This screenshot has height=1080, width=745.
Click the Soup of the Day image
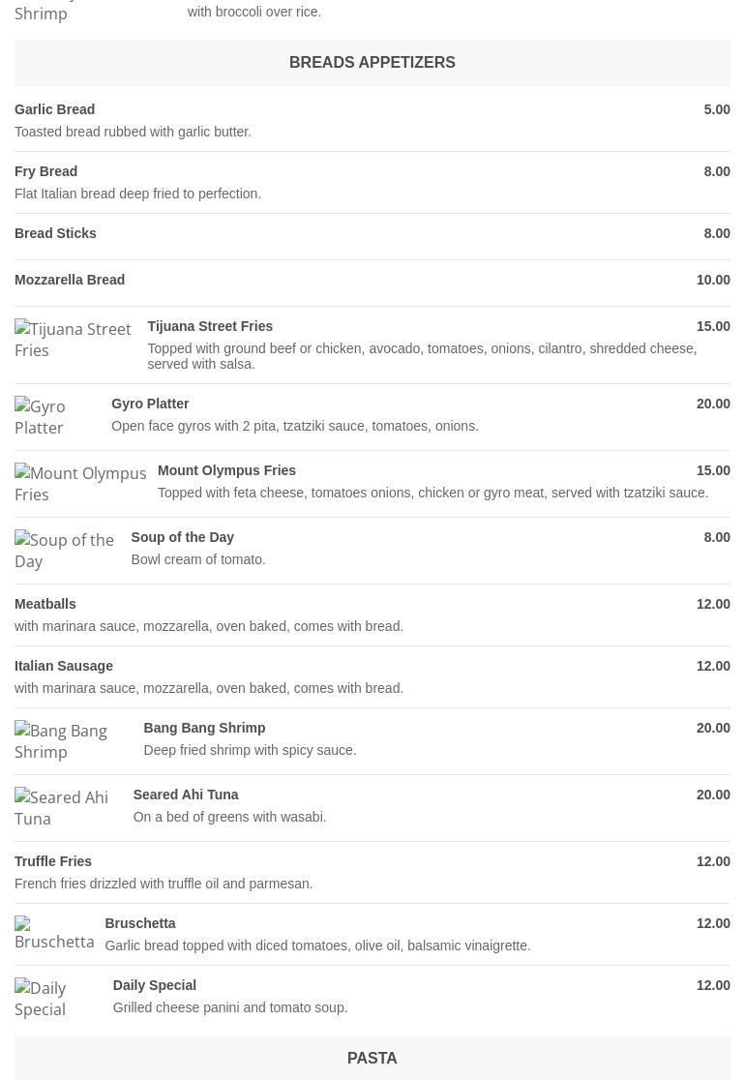click(x=66, y=551)
